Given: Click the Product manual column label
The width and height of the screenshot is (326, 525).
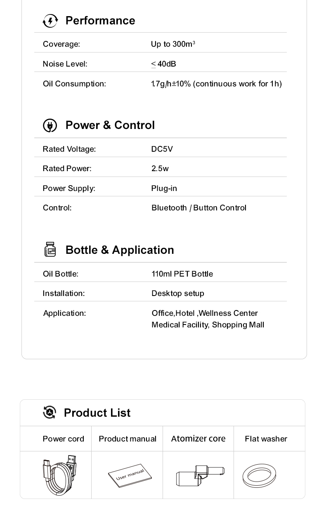Looking at the screenshot, I should click(128, 439).
